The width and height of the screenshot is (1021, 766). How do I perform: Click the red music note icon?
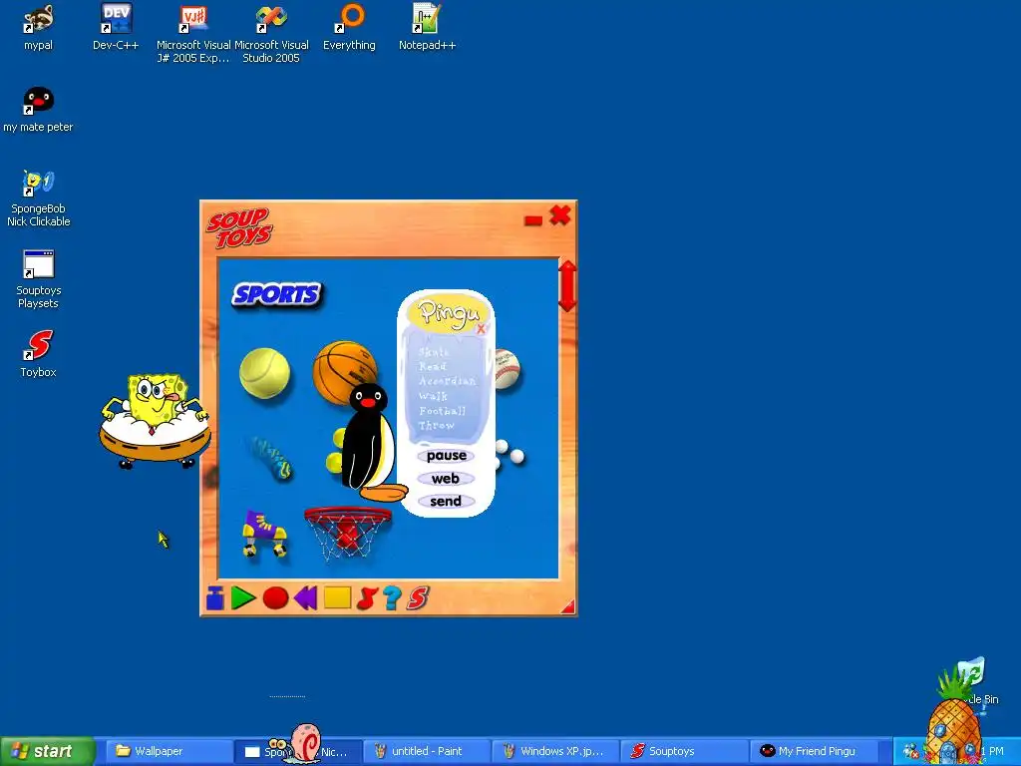pyautogui.click(x=367, y=598)
